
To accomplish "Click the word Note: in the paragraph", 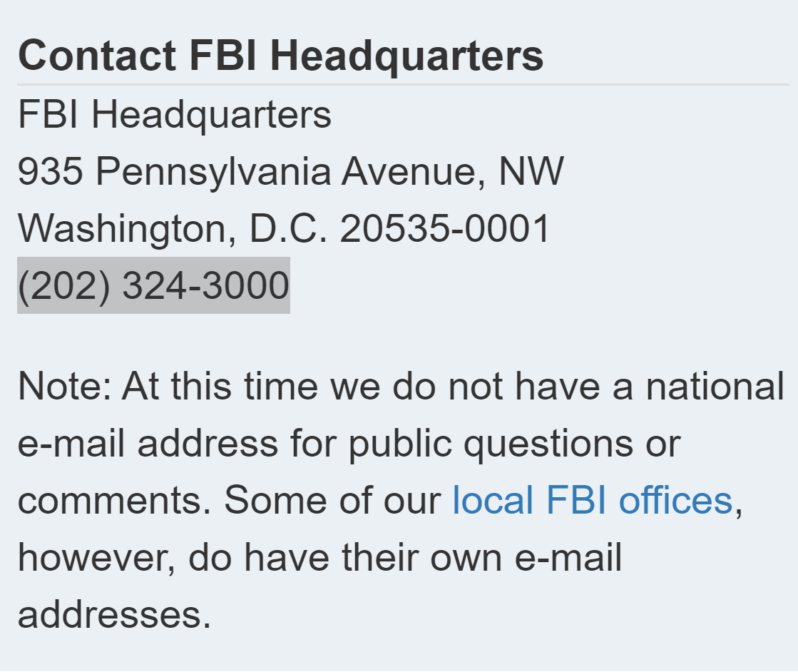I will (x=64, y=387).
